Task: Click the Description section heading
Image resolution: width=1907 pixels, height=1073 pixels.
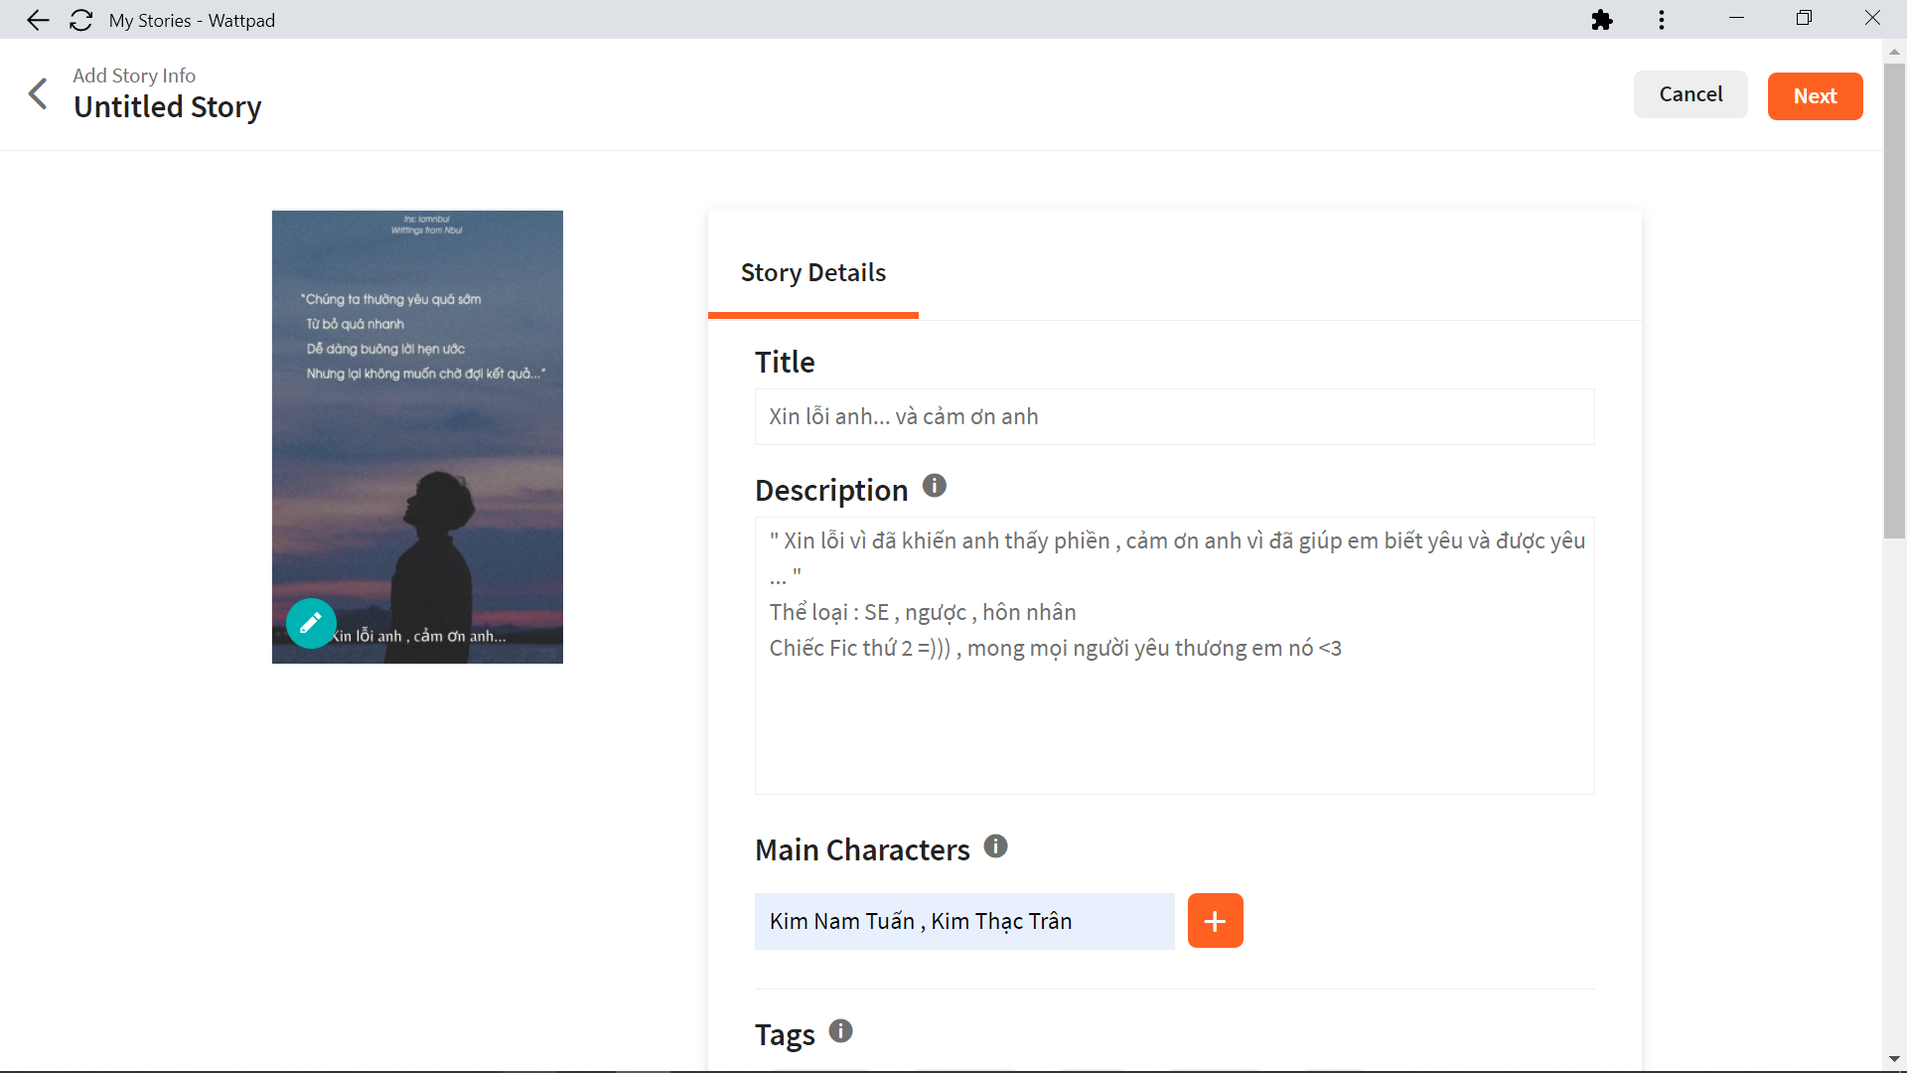Action: (x=831, y=490)
